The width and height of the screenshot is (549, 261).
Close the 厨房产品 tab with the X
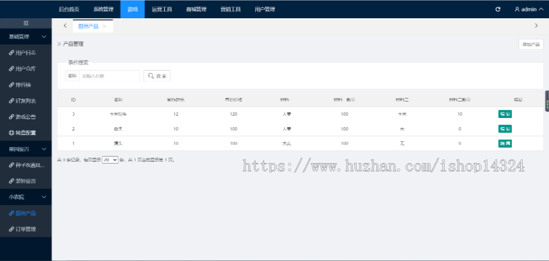[x=104, y=27]
